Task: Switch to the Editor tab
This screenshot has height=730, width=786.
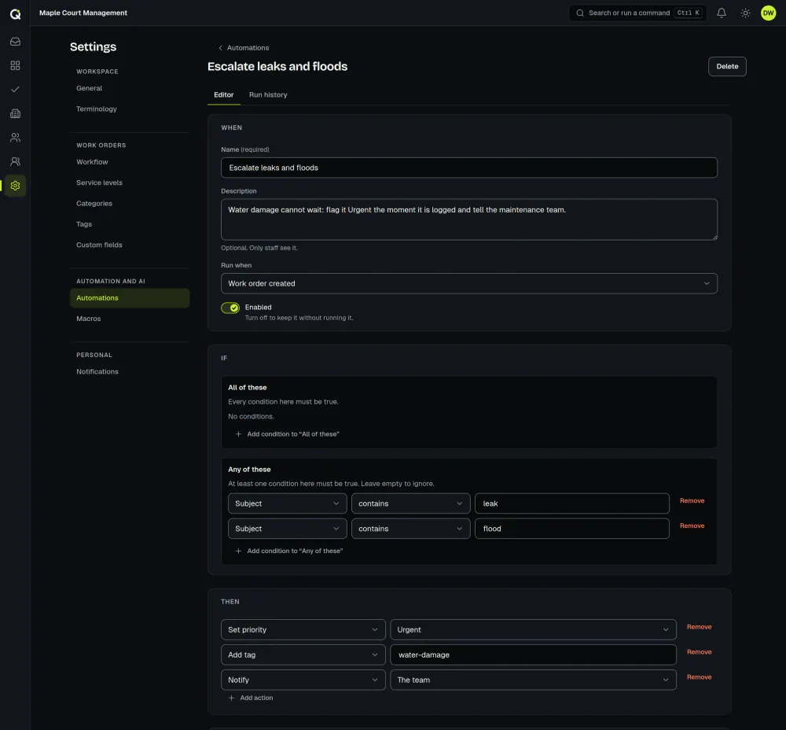Action: (x=223, y=95)
